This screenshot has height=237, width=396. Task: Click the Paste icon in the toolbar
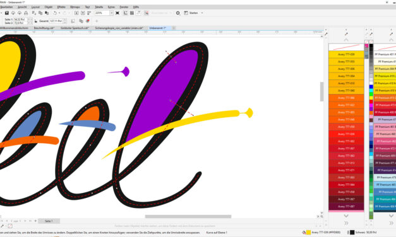[x=47, y=13]
